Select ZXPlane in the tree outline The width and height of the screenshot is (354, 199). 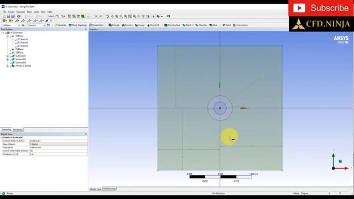(19, 49)
